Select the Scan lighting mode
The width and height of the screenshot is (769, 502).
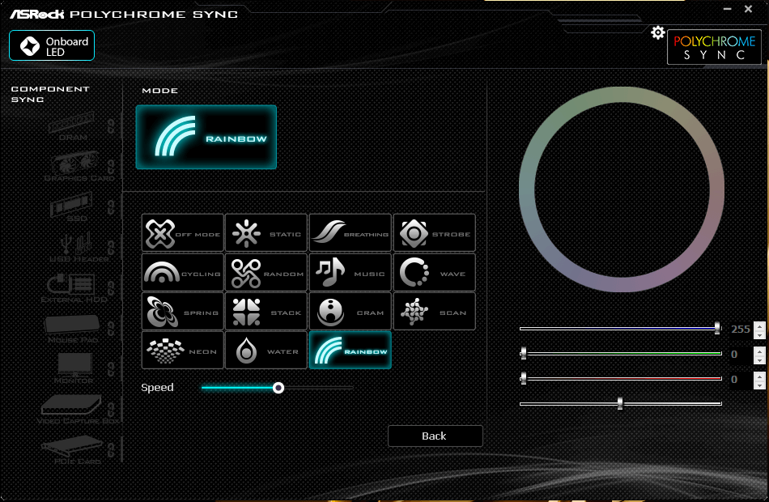tap(435, 311)
